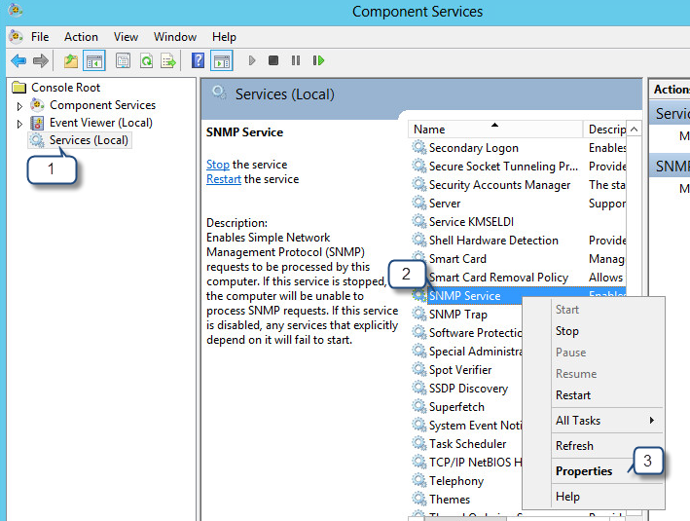Click the Restart Service toolbar icon

318,60
